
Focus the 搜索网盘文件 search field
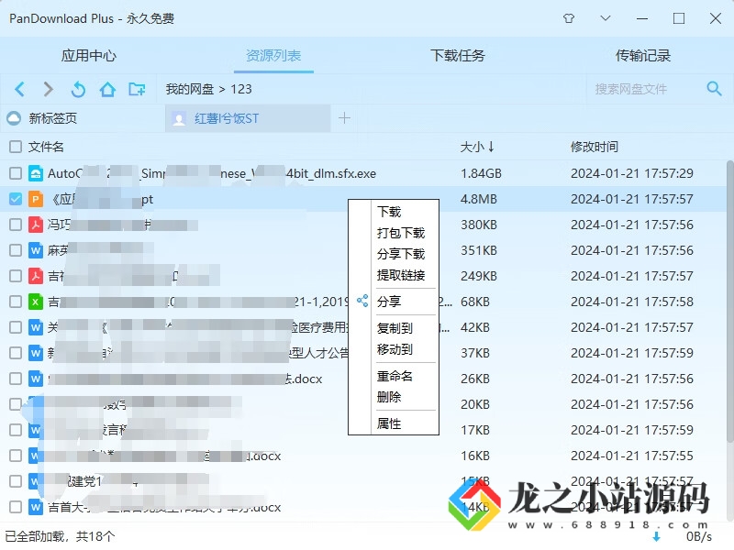[x=645, y=88]
